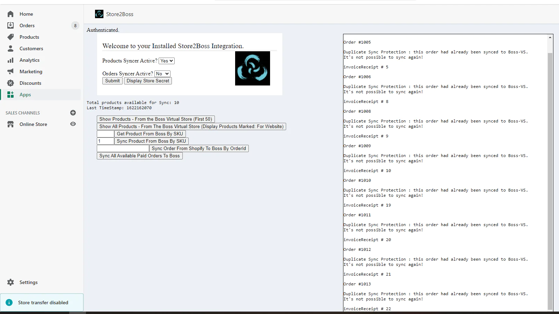Click invoiceReceipt # 5 log line
The image size is (559, 314).
(366, 67)
